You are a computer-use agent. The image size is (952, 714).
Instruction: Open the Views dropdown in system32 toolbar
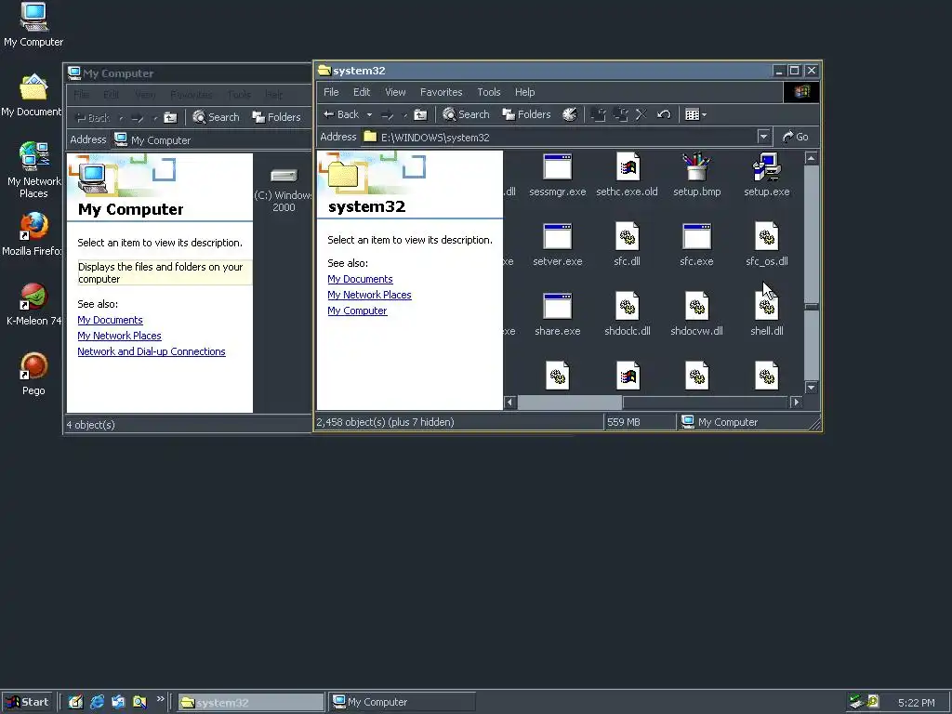(695, 114)
